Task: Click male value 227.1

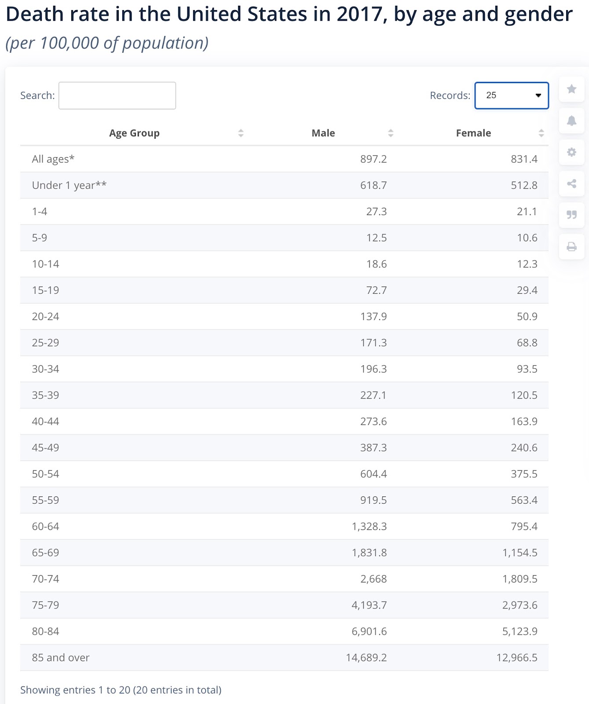Action: 373,395
